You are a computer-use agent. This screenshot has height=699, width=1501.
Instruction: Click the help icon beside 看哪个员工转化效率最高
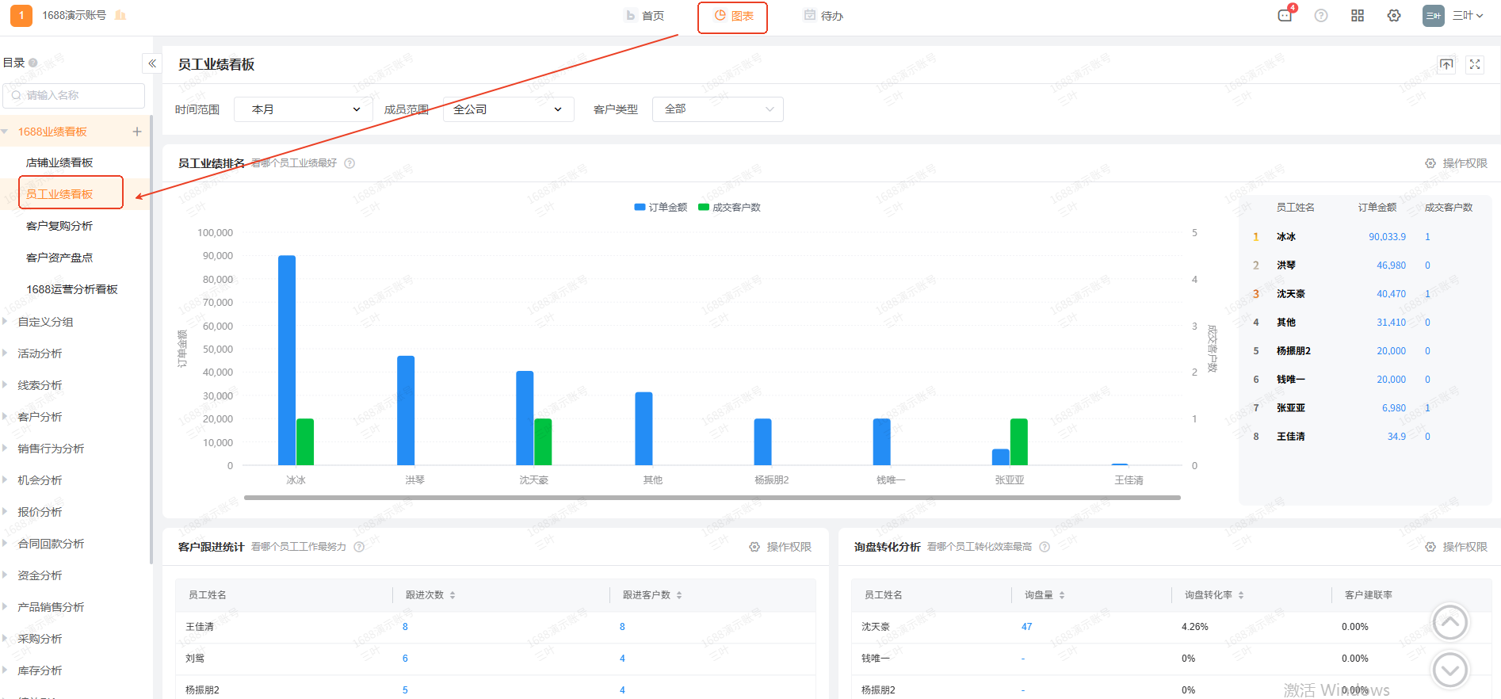pyautogui.click(x=1045, y=547)
